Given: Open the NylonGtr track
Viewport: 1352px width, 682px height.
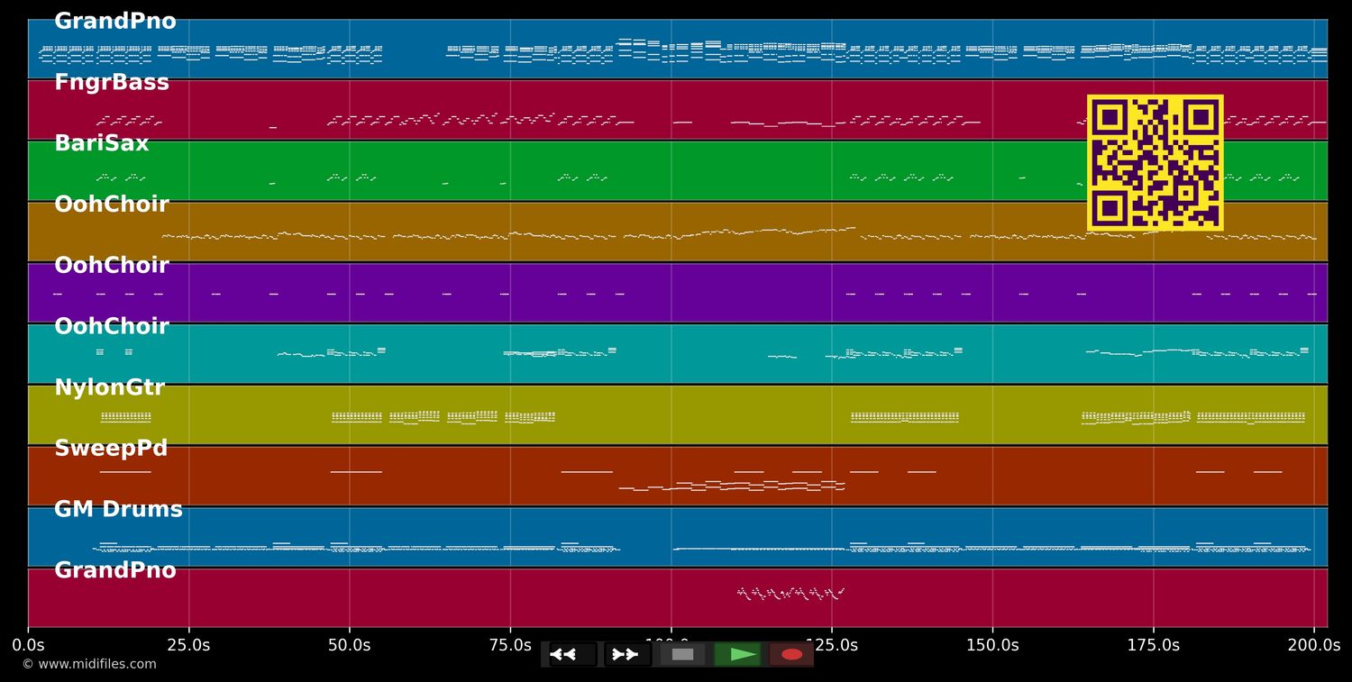Looking at the screenshot, I should [109, 386].
